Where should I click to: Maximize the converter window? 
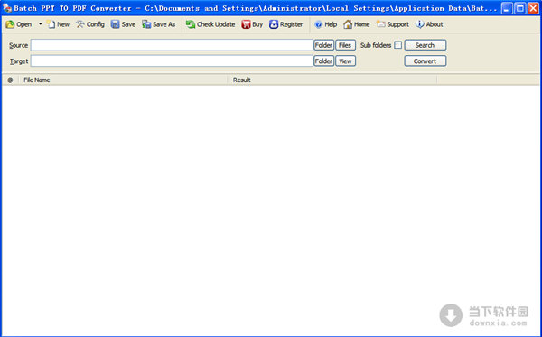(520, 8)
